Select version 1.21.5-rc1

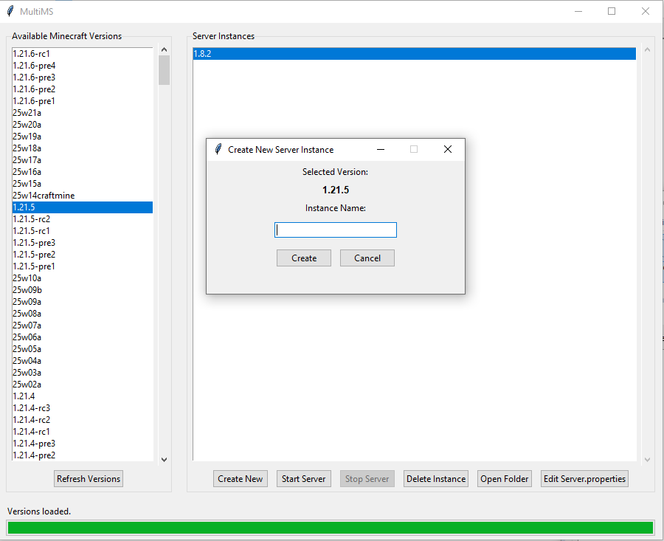(82, 231)
